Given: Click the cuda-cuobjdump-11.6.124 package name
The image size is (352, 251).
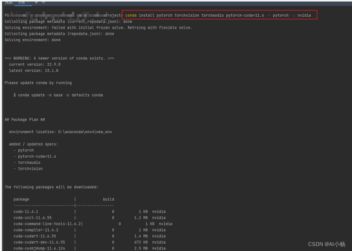Looking at the screenshot, I should [x=39, y=248].
